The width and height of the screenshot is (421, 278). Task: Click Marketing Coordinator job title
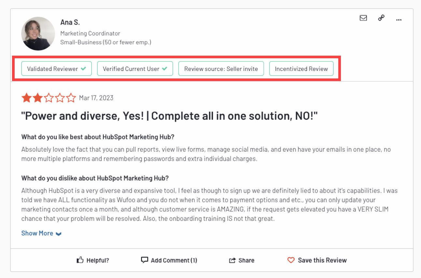(x=90, y=33)
